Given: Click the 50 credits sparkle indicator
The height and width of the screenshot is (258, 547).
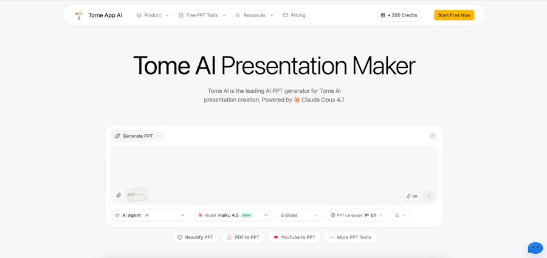Looking at the screenshot, I should tap(412, 196).
